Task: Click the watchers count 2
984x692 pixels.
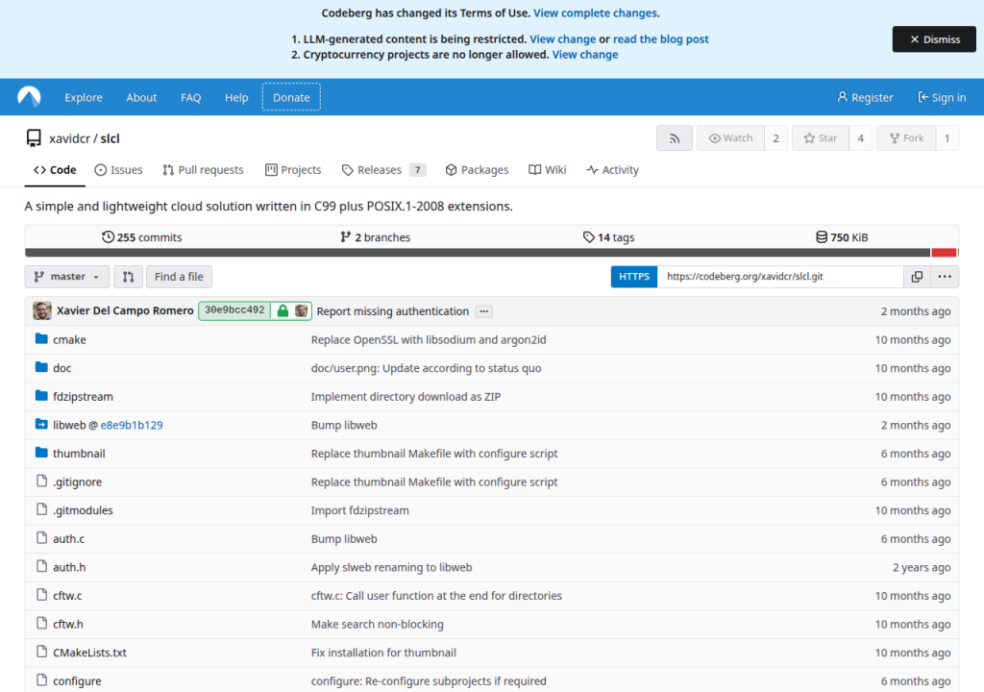Action: tap(775, 138)
